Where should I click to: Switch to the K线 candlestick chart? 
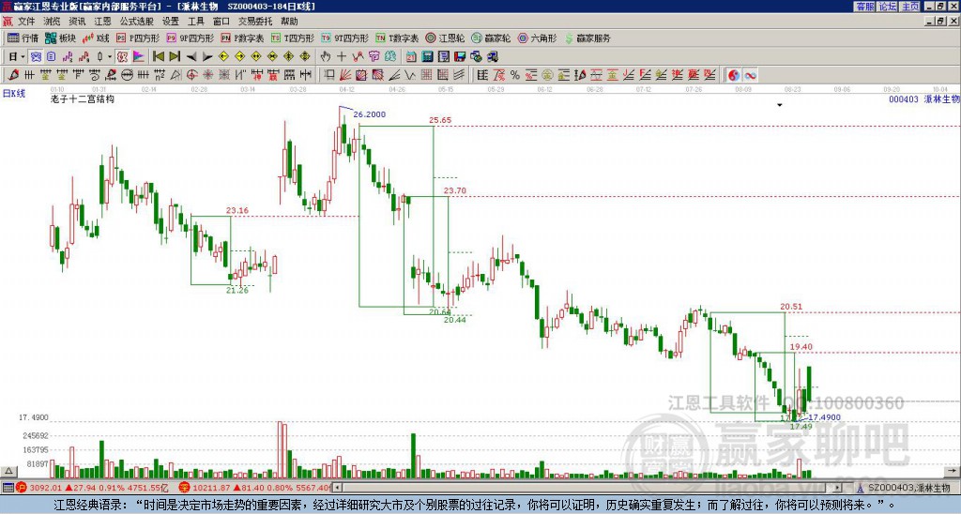point(97,38)
